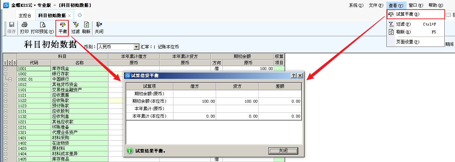Switch to the 主控台 tab
The image size is (455, 162).
25,16
